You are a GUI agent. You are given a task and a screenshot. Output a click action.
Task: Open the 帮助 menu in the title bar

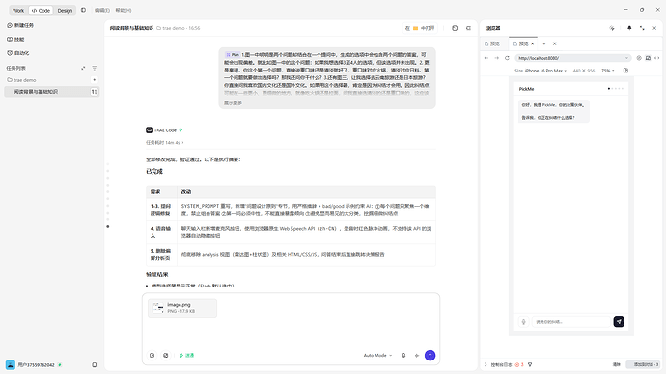tap(124, 10)
